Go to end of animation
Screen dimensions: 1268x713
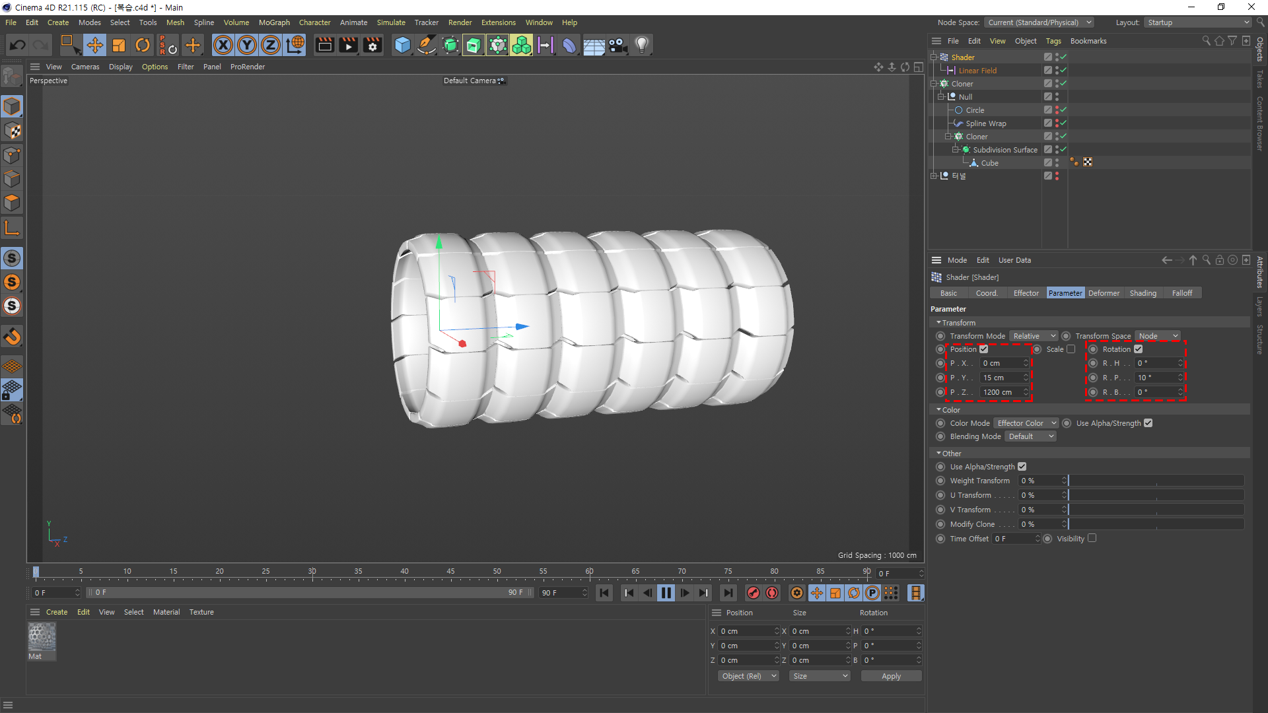click(728, 593)
